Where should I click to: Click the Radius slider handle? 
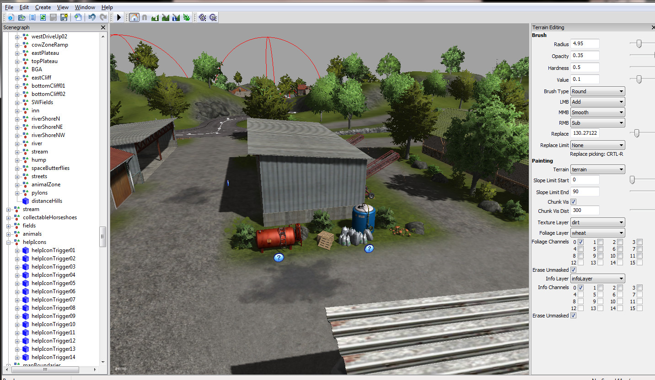tap(639, 44)
